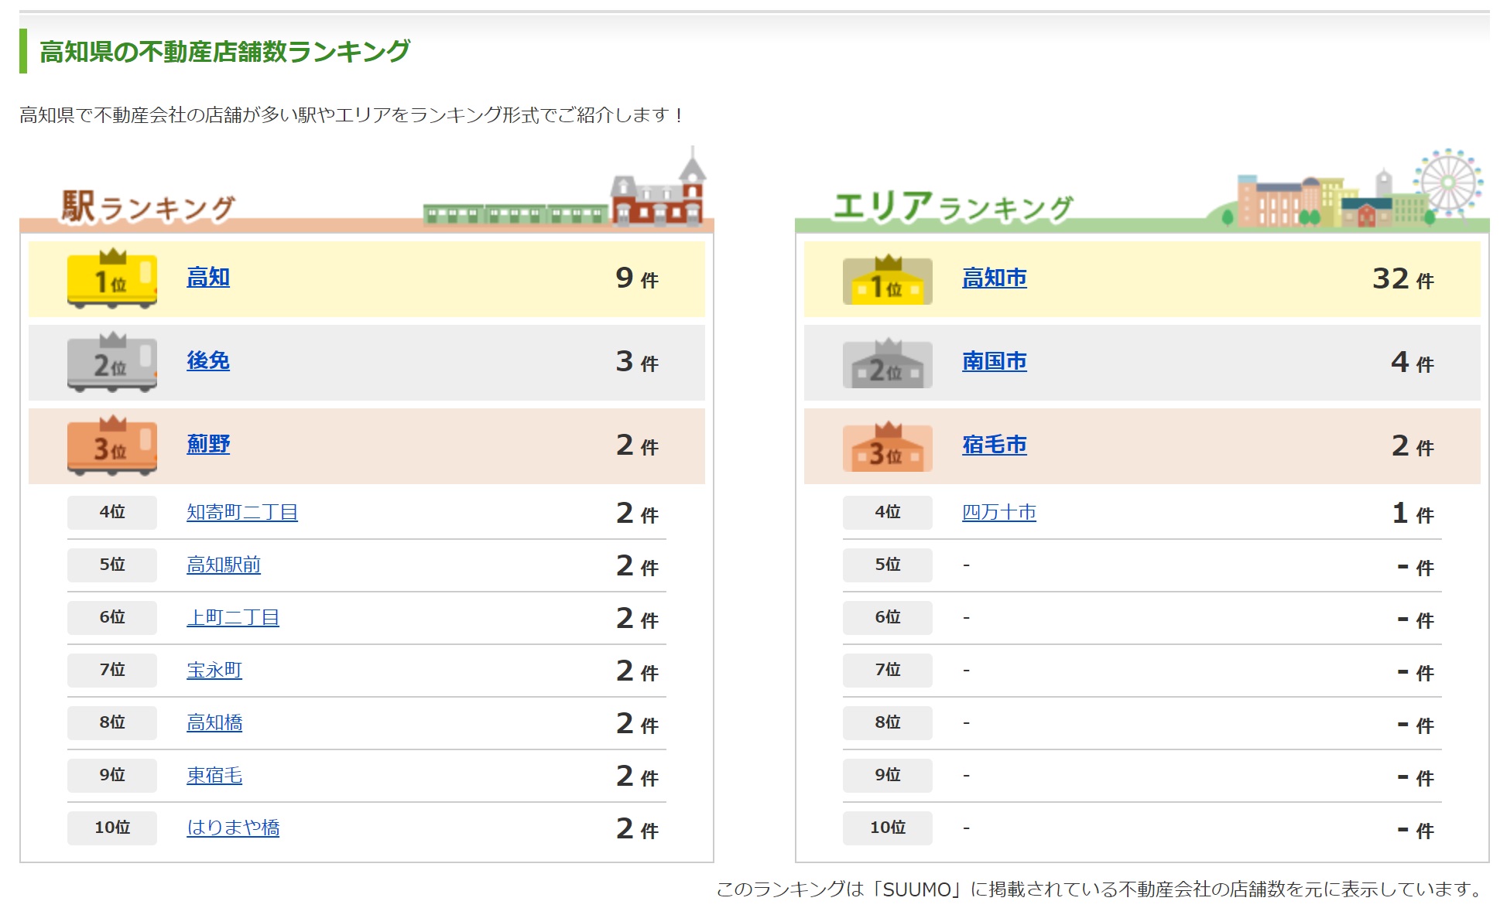This screenshot has height=908, width=1500.
Task: Click the silver 2位 house badge icon
Action: 887,364
